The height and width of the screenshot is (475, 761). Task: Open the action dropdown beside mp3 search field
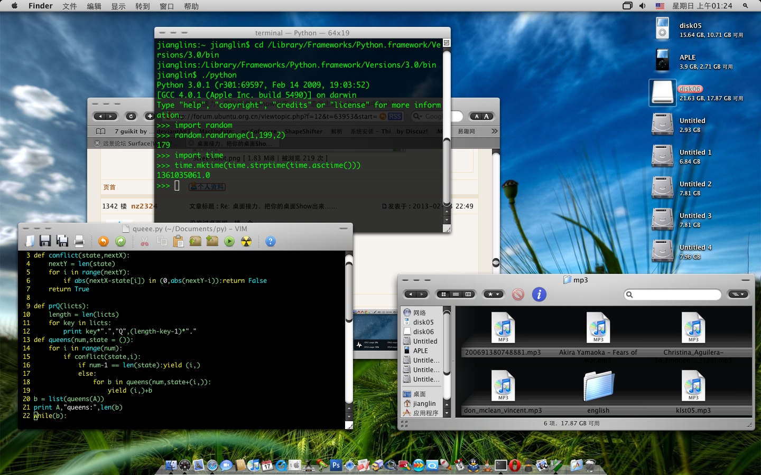tap(738, 294)
